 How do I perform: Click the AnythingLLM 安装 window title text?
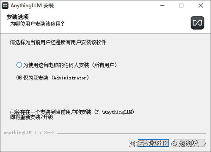(x=32, y=5)
